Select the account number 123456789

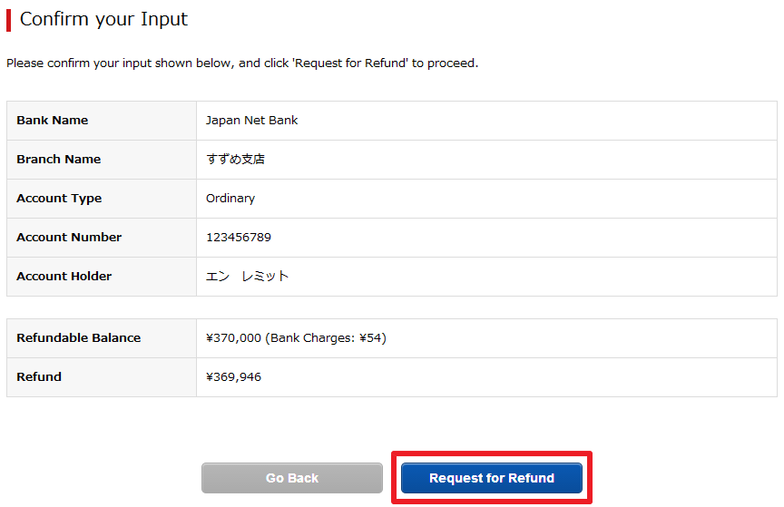point(239,238)
